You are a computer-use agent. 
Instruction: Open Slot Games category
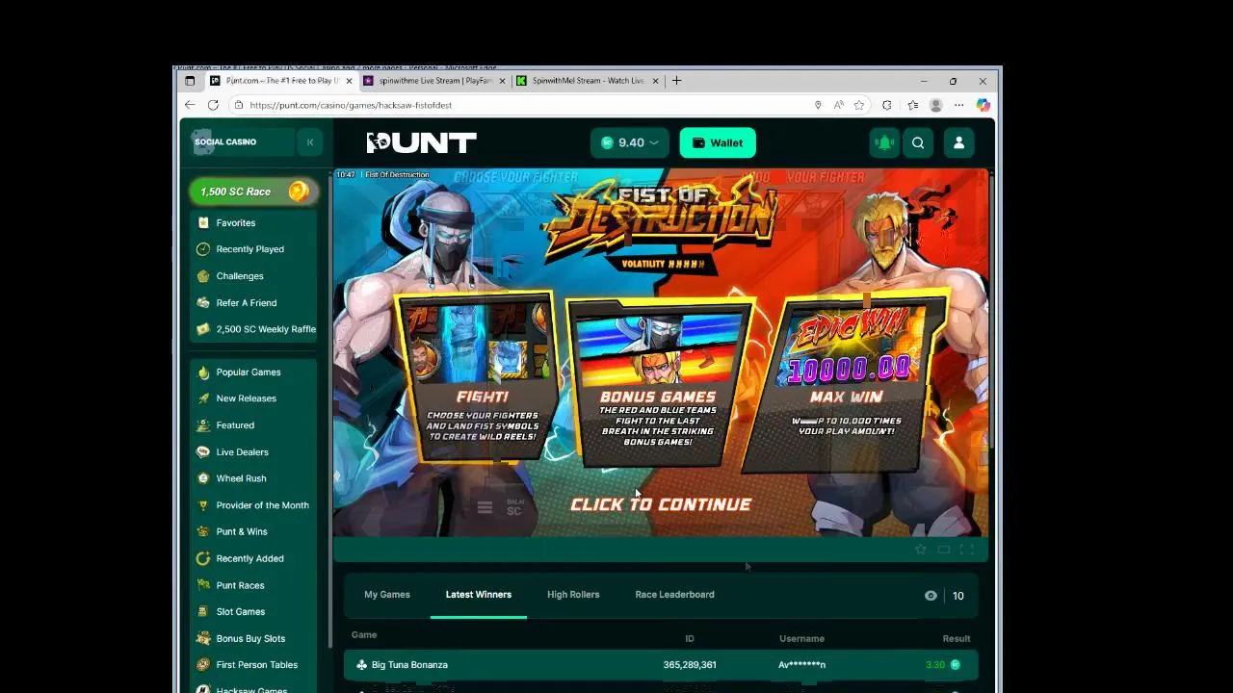pos(240,612)
